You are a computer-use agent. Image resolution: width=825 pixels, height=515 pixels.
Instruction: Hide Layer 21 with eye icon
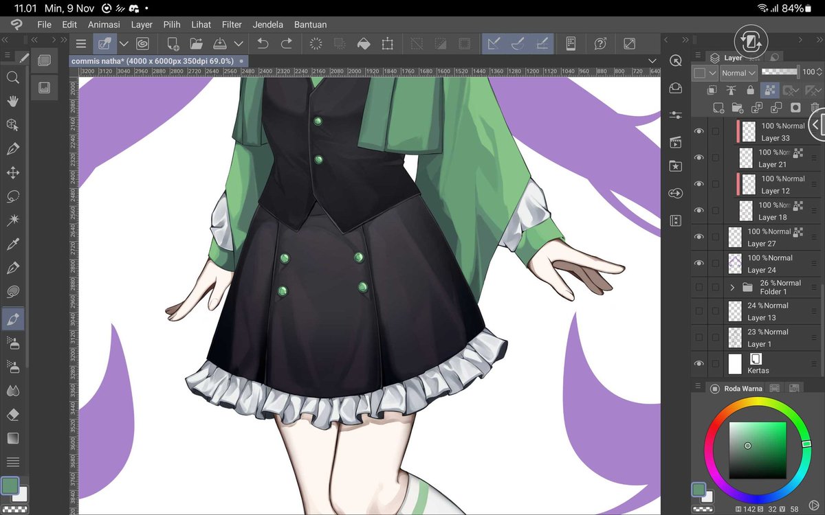699,157
